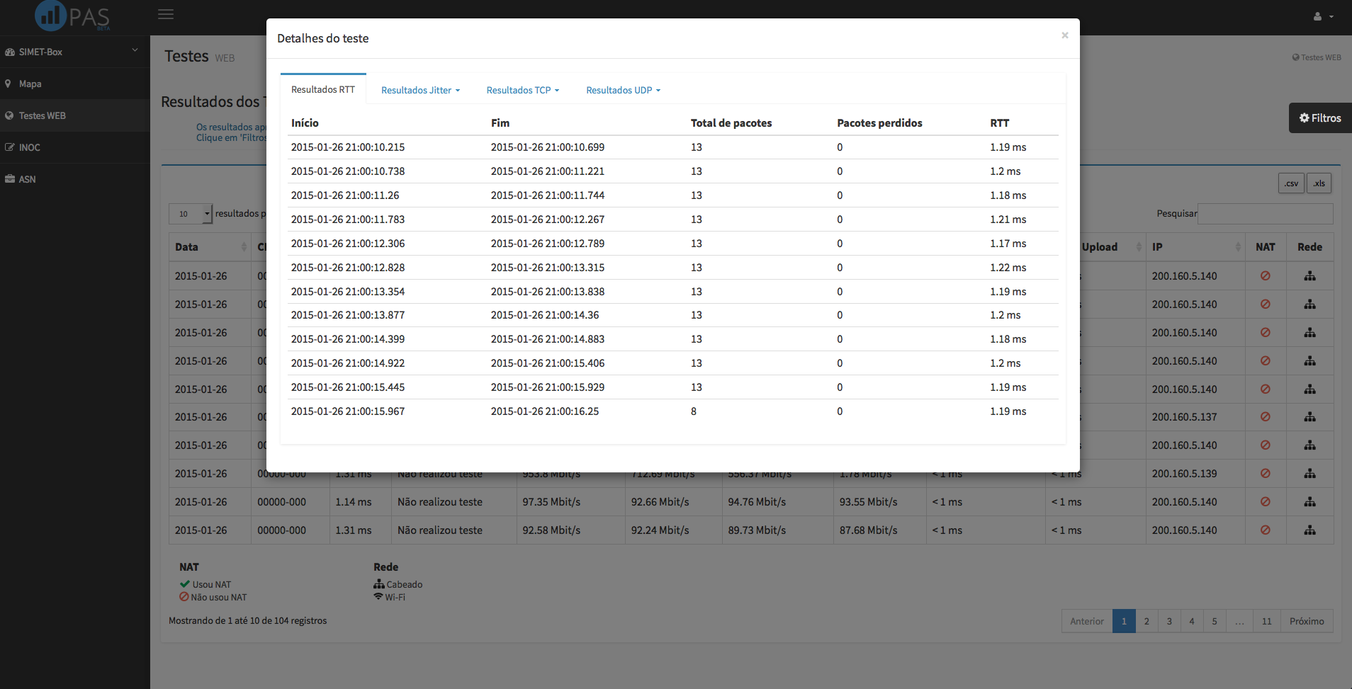The width and height of the screenshot is (1352, 689).
Task: Go to results page 1
Action: (x=1124, y=621)
